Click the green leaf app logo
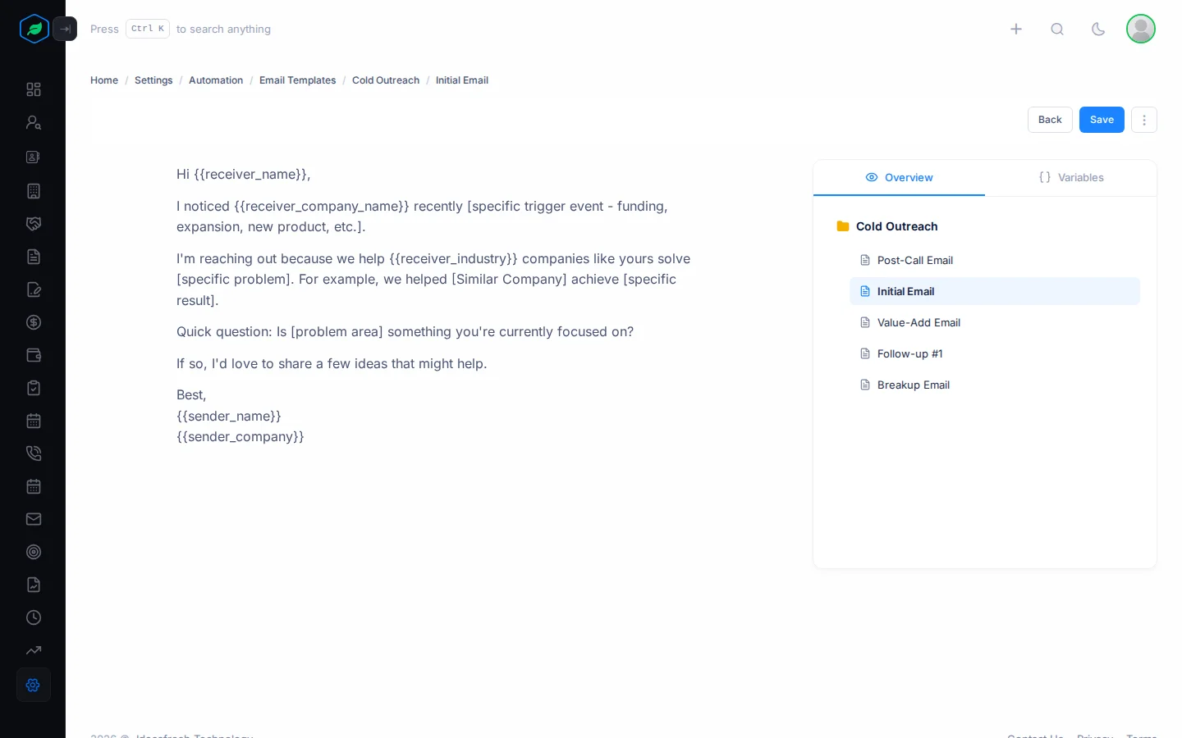This screenshot has width=1182, height=738. tap(34, 29)
